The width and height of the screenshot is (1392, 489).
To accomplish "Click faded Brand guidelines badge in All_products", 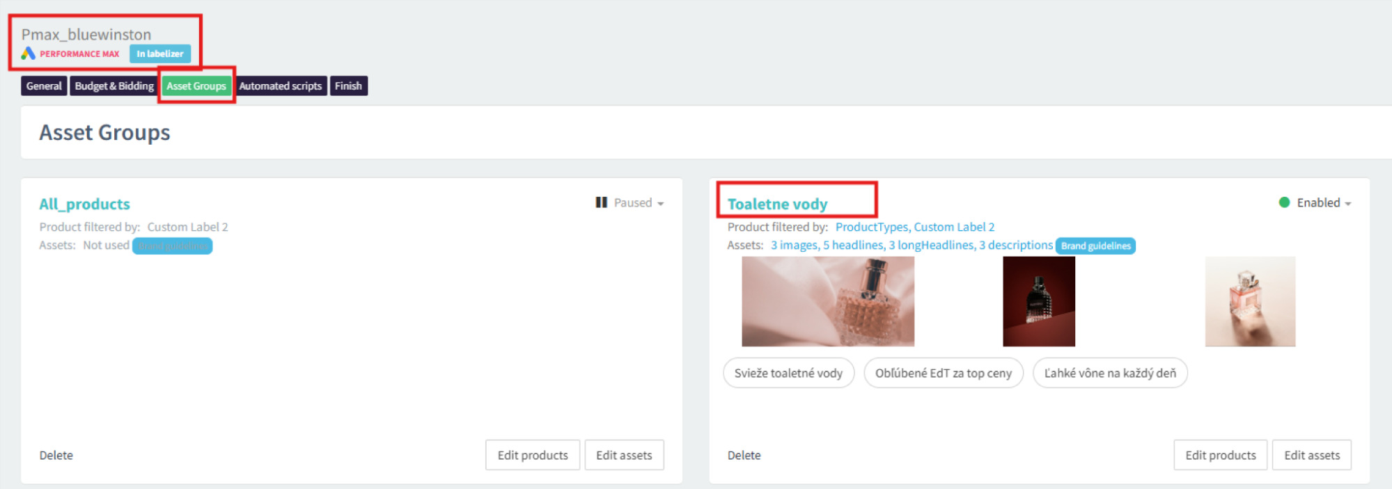I will click(x=172, y=246).
